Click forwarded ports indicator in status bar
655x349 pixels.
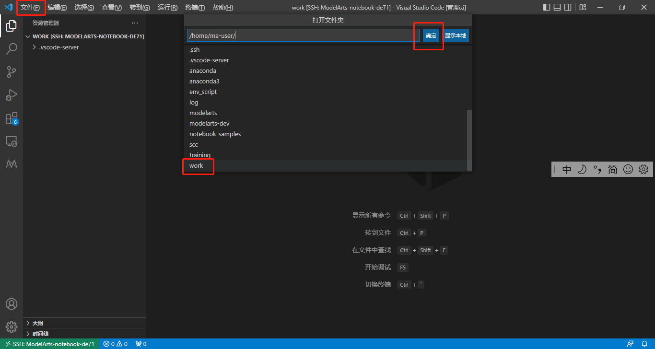pos(141,344)
